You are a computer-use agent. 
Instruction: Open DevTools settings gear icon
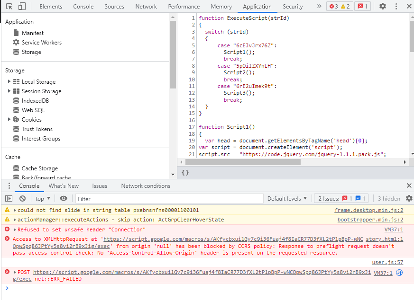382,7
